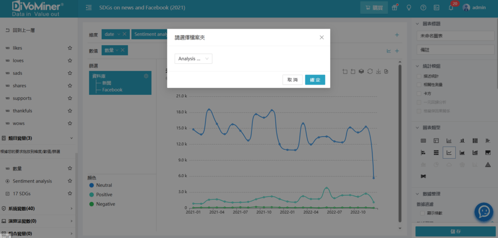Check the 卡方 option
The width and height of the screenshot is (498, 238).
pyautogui.click(x=419, y=93)
